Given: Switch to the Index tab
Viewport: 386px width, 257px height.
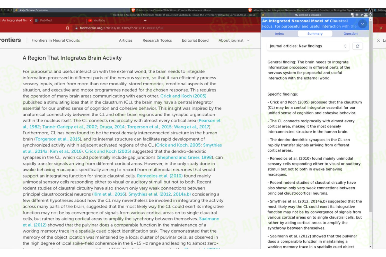Looking at the screenshot, I should coord(279,34).
